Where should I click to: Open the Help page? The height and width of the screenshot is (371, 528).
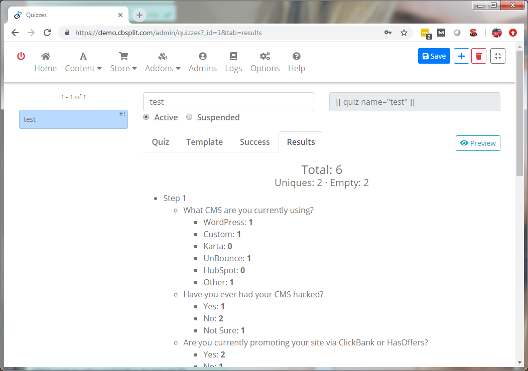click(x=297, y=62)
